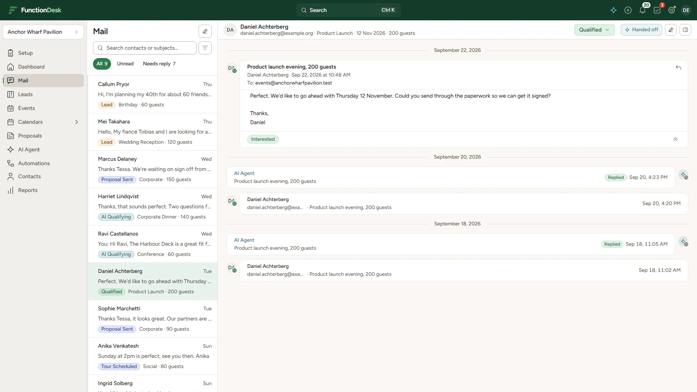Open the notifications bell
The image size is (697, 392).
point(643,10)
